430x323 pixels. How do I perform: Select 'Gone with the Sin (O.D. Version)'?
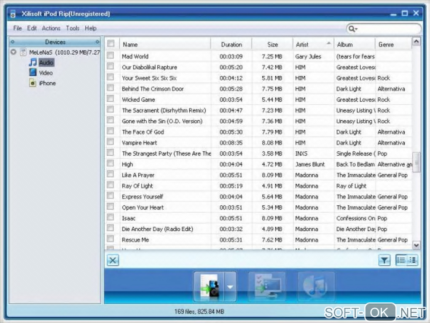click(x=162, y=121)
